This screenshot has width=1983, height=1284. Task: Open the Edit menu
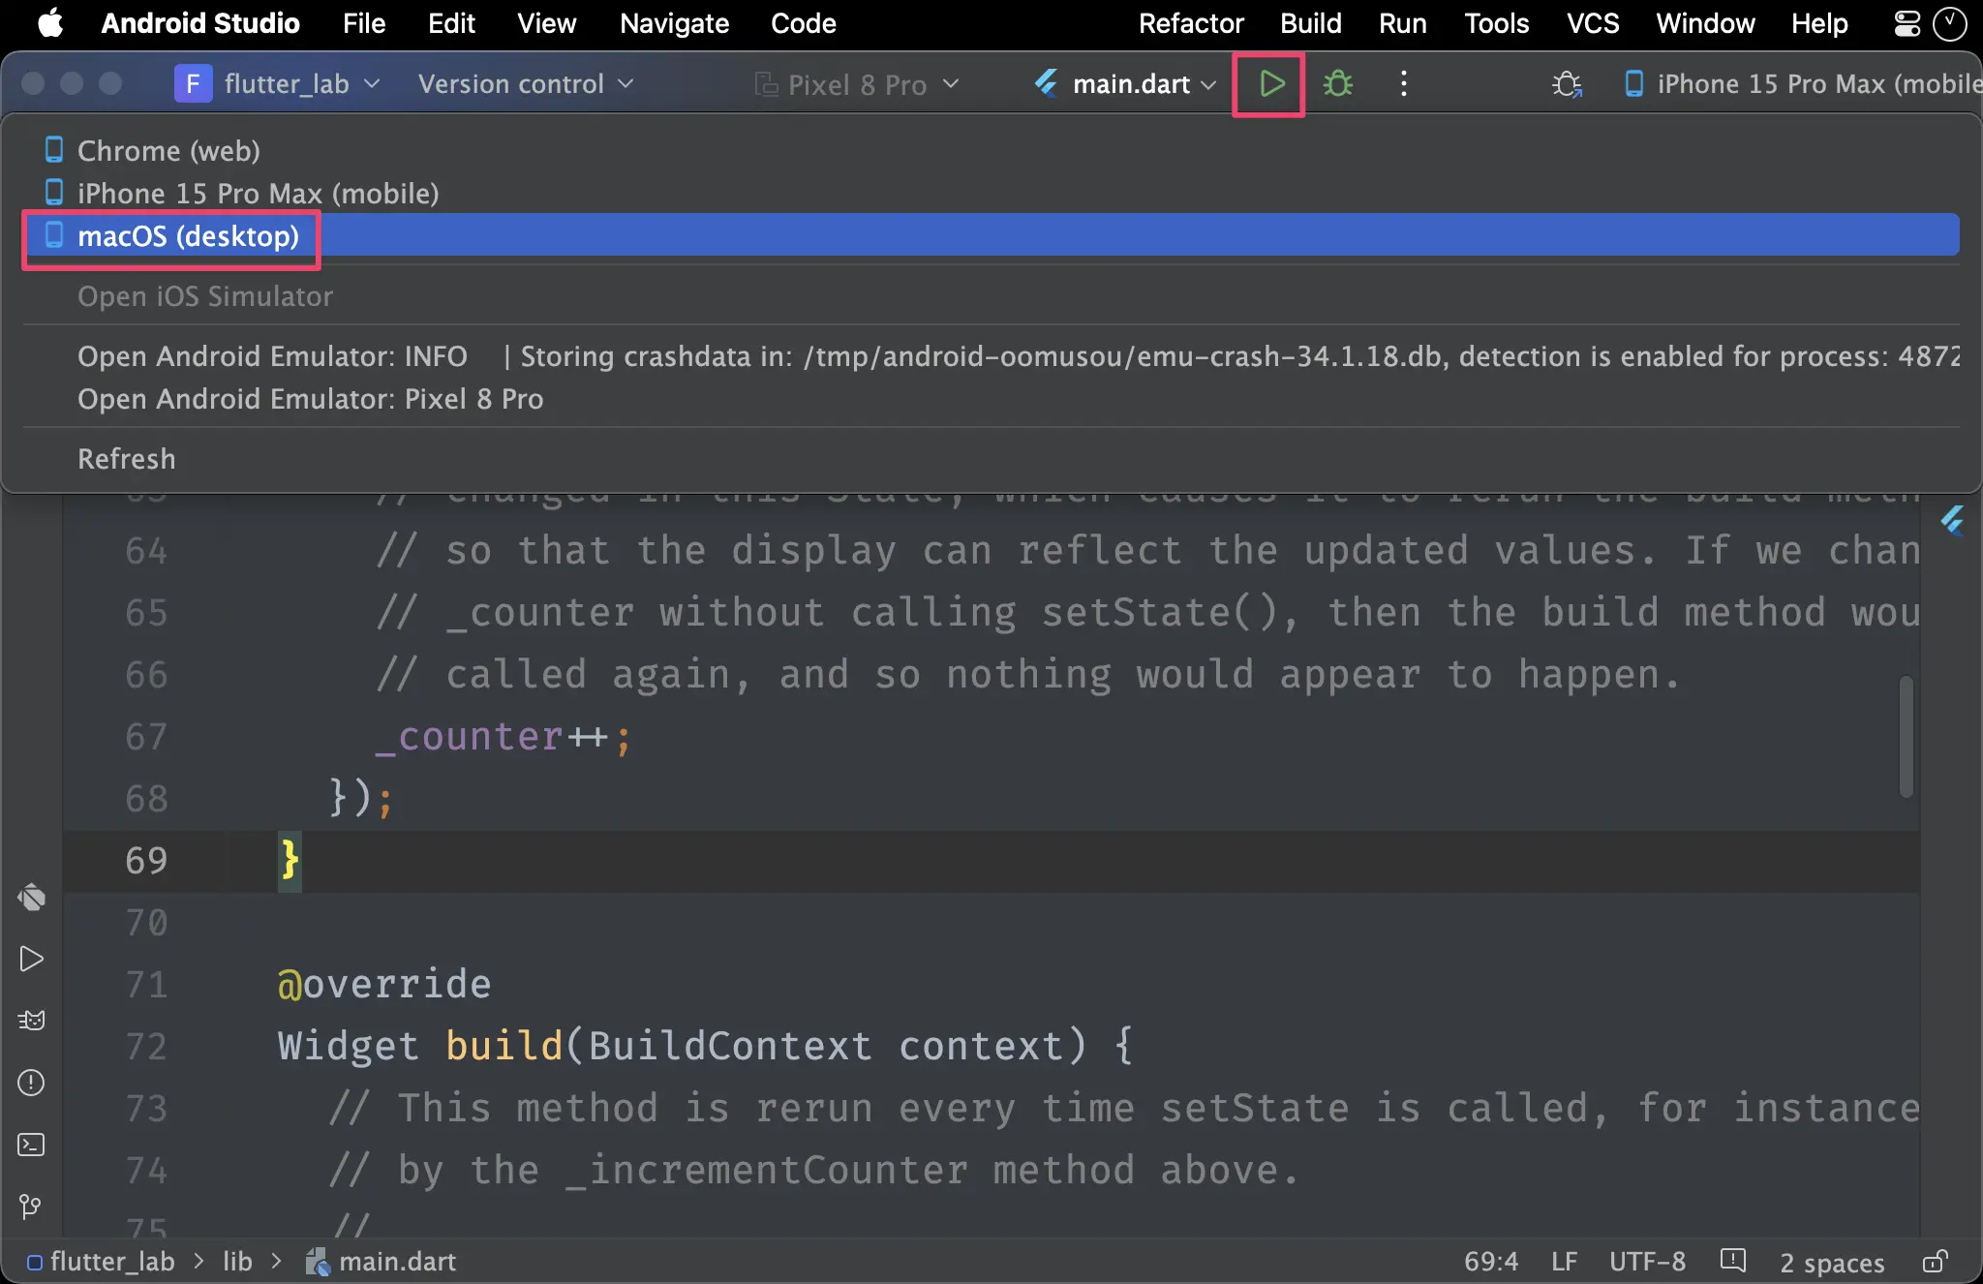451,23
